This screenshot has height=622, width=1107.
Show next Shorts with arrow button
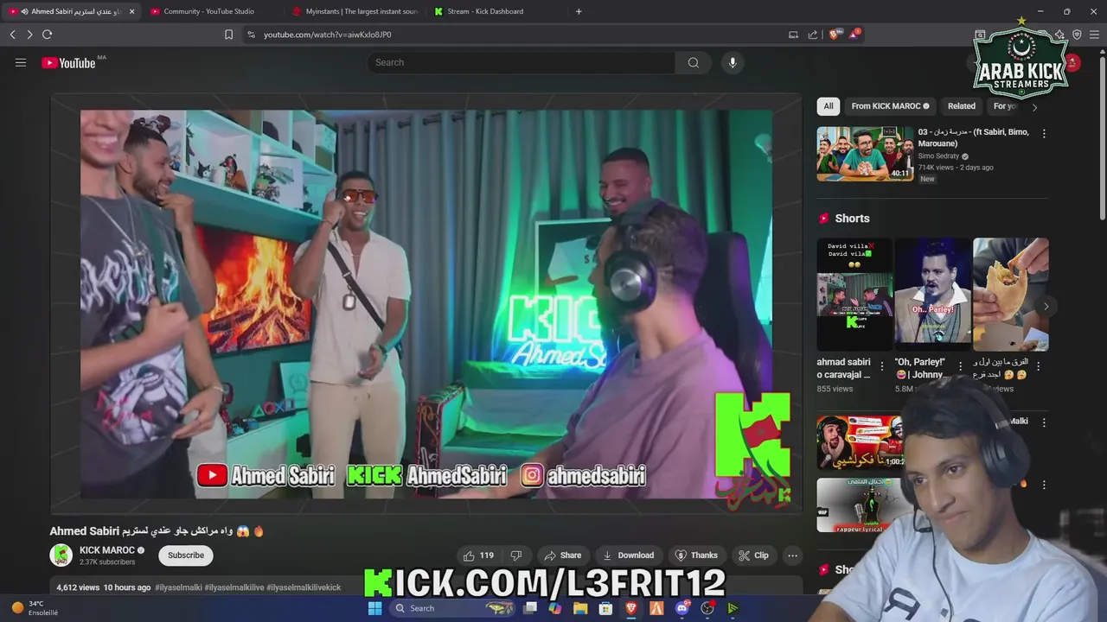click(1046, 307)
